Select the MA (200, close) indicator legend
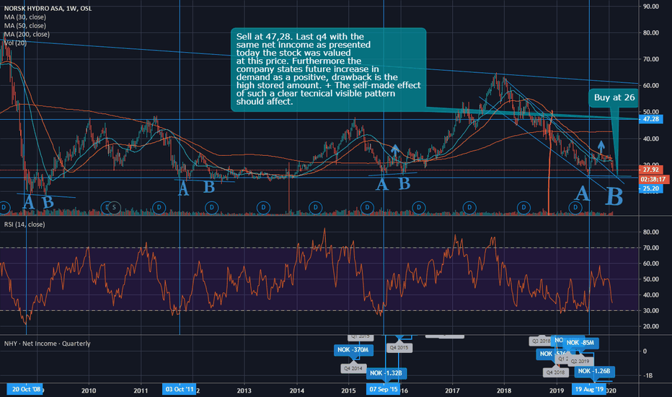Screen dimensions: 672x397 point(27,35)
